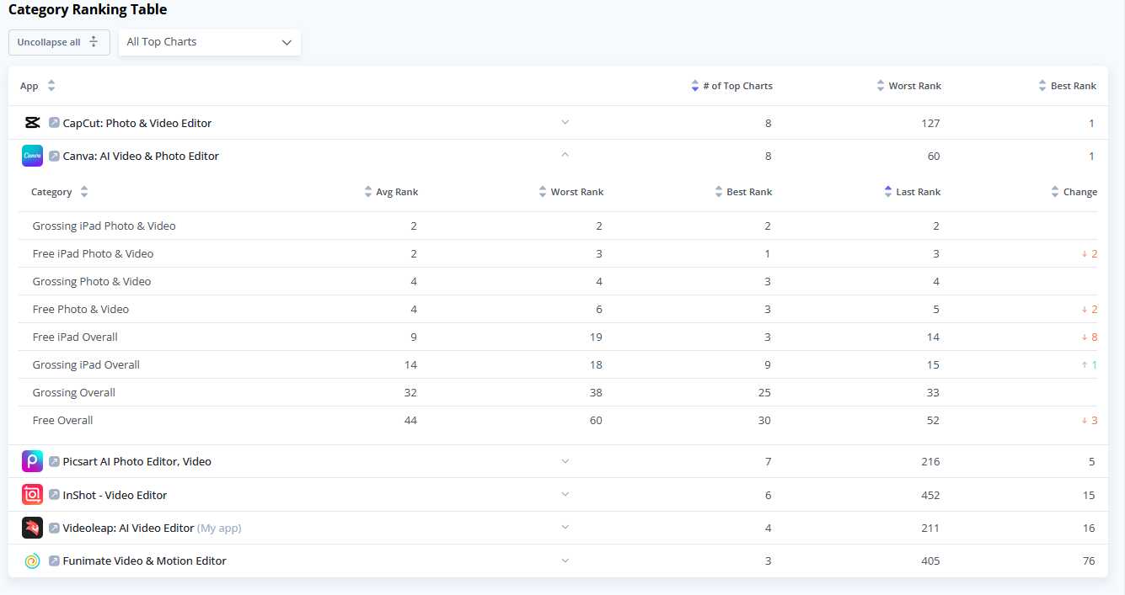This screenshot has width=1125, height=595.
Task: Expand the Picsart row chevron
Action: click(565, 461)
